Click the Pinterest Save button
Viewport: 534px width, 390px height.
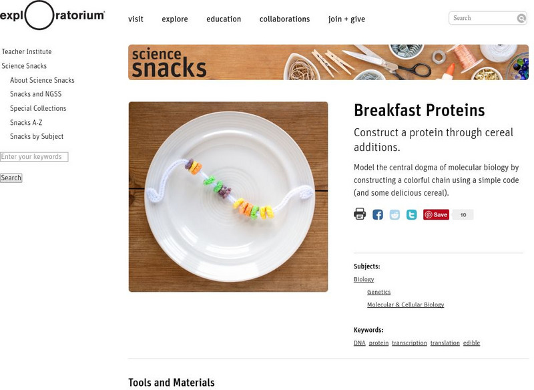[x=436, y=215]
